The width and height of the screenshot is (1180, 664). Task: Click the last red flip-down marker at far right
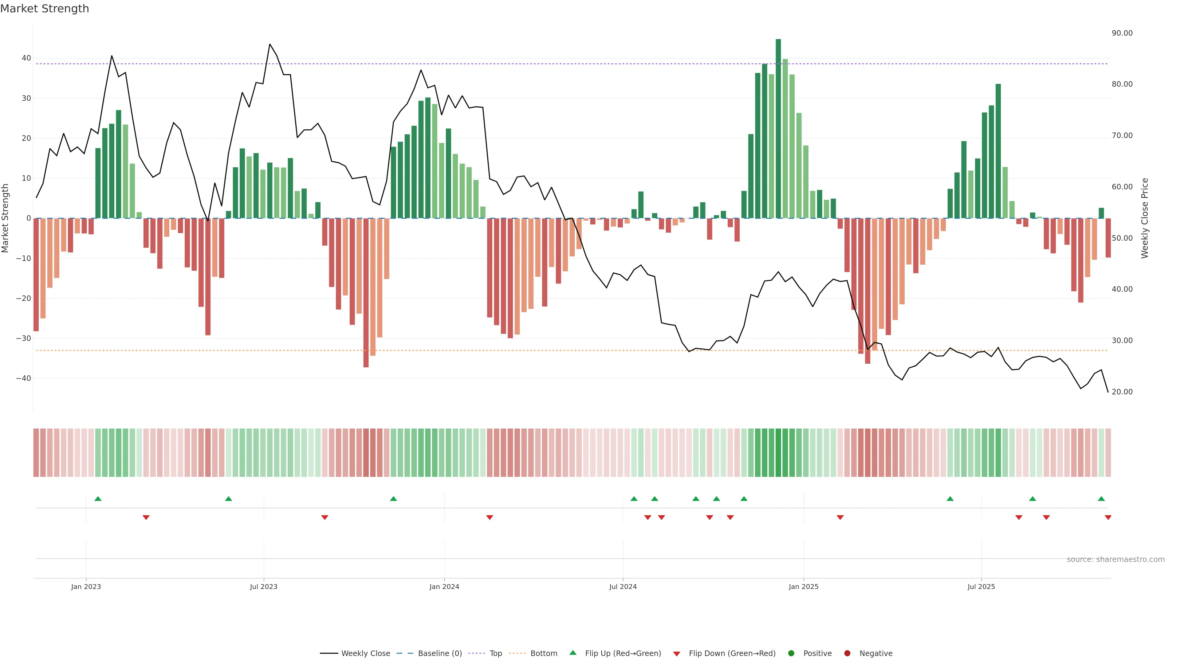[1107, 517]
